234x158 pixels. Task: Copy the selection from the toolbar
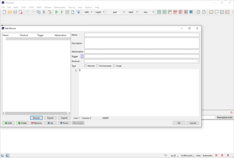[39, 12]
